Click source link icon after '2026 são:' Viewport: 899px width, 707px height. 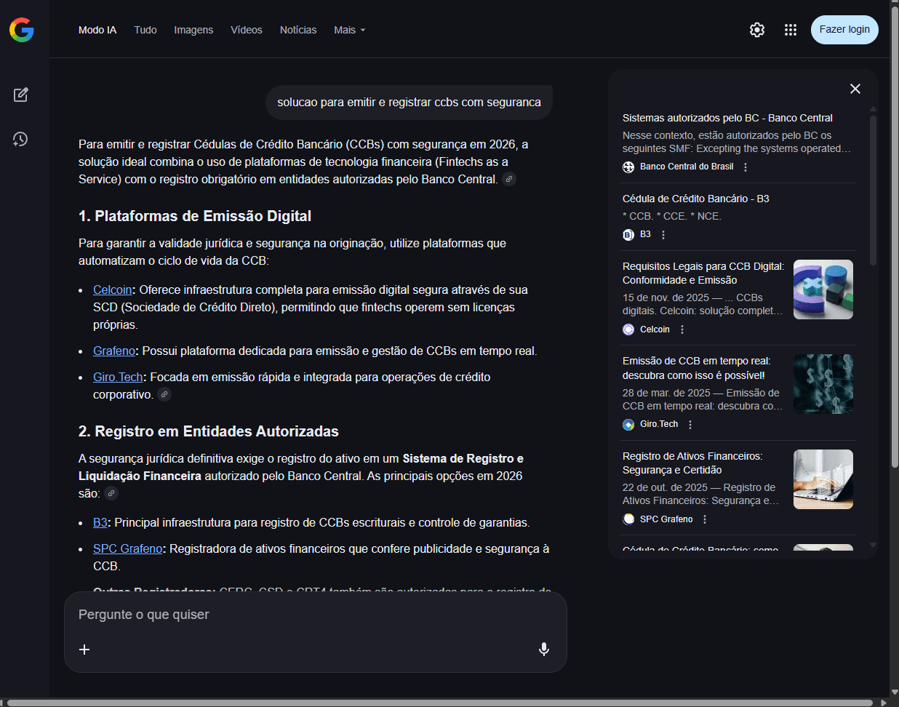[111, 493]
